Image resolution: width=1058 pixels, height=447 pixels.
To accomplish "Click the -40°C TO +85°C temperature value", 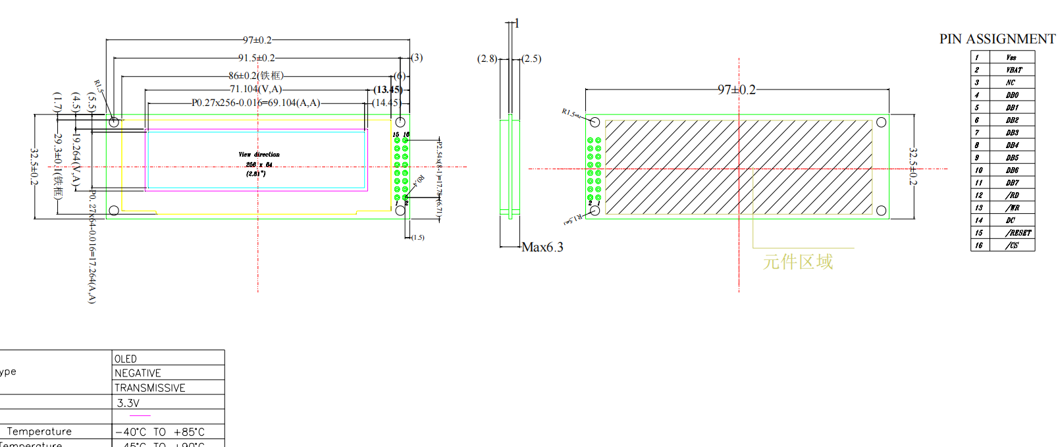I will [160, 432].
